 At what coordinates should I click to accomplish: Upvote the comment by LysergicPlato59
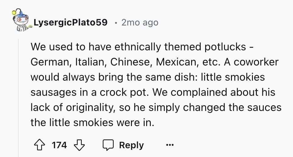coord(40,145)
